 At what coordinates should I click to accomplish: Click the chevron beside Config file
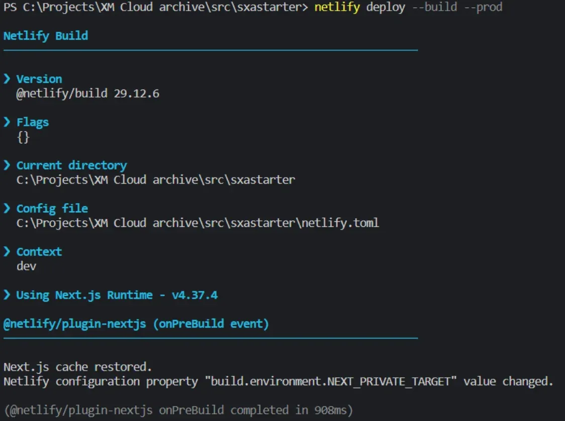7,208
